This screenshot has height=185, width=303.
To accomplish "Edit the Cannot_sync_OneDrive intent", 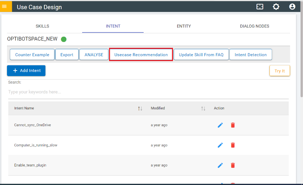I will 220,125.
